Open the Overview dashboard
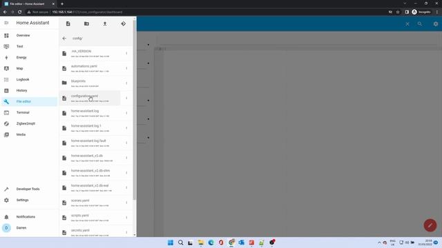The image size is (442, 248). 29,35
